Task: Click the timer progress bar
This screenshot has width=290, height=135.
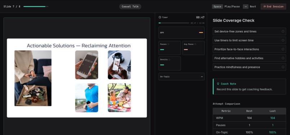Action: coord(174,23)
